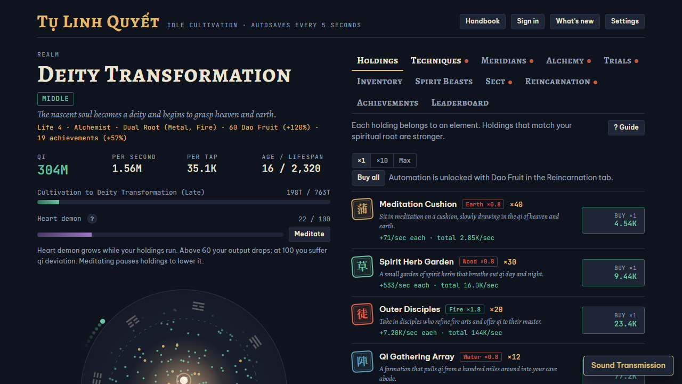This screenshot has width=682, height=384.
Task: Open the Handbook from the header
Action: click(483, 21)
